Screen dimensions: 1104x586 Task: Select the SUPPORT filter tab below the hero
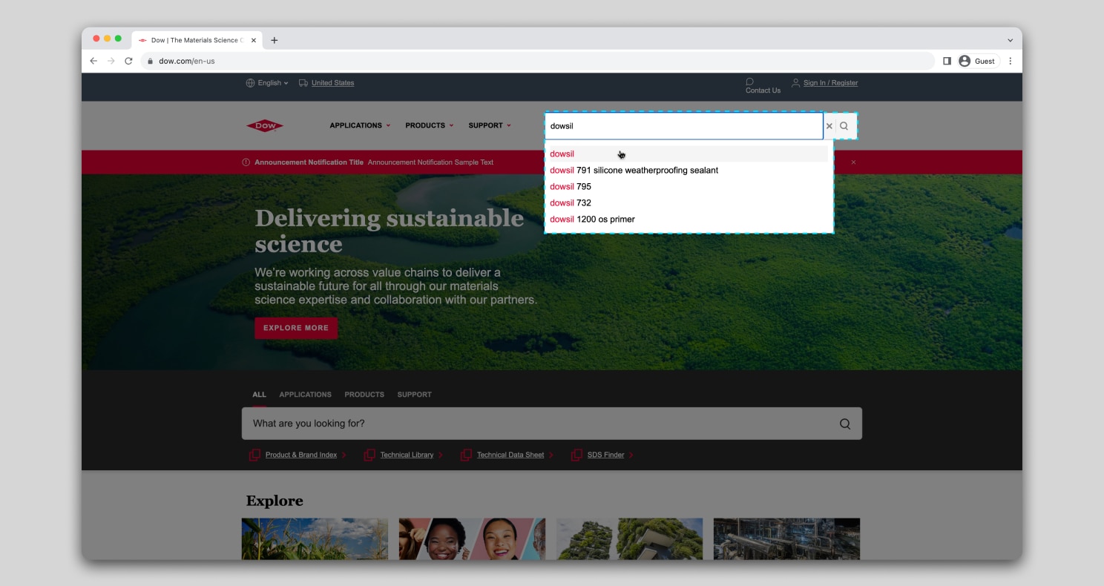click(x=414, y=394)
